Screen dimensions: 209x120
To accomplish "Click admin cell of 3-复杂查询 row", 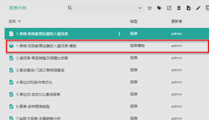I will [177, 70].
